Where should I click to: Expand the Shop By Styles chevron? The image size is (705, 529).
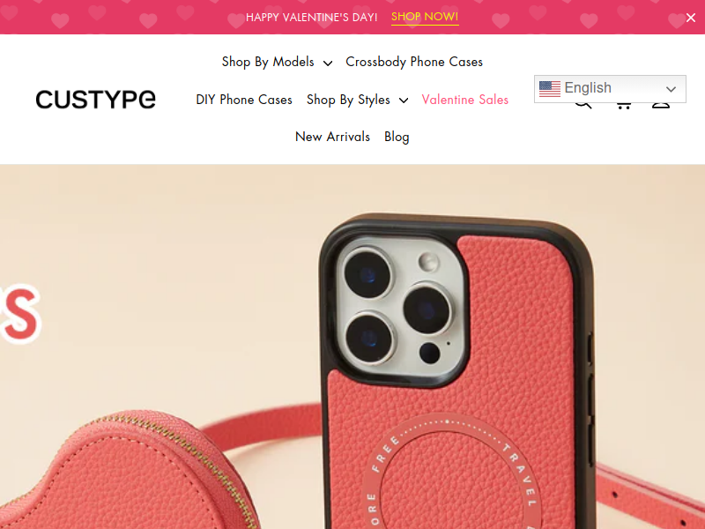point(404,101)
